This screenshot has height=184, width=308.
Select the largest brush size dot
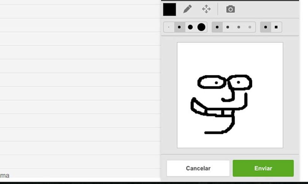pos(201,27)
